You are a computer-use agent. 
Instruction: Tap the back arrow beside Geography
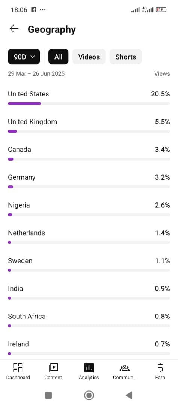tap(14, 29)
